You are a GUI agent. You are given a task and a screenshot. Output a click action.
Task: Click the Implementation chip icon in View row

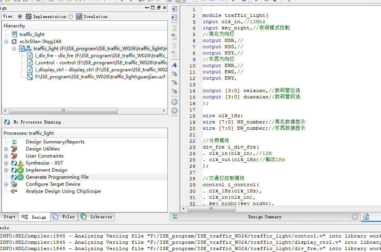pos(29,16)
